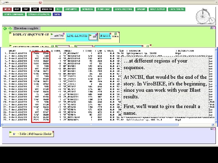
Task: Remove the FASTA option box
Action: [x=110, y=34]
